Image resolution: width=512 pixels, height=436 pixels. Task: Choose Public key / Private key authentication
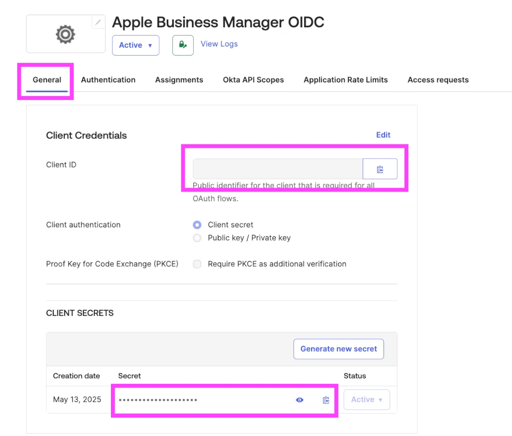tap(197, 238)
